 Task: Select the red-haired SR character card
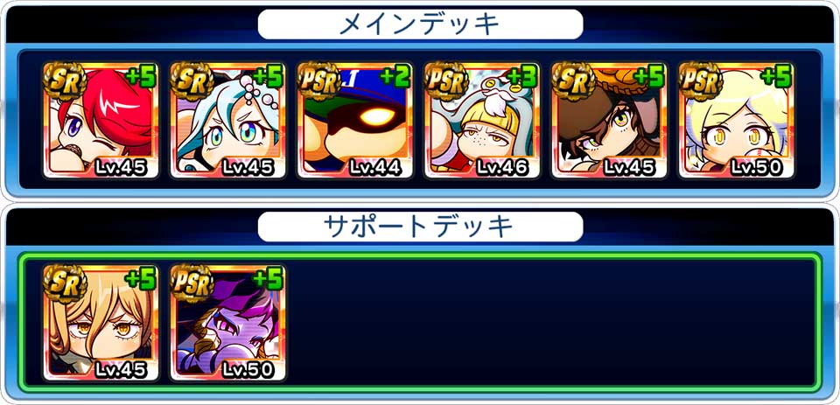(101, 120)
